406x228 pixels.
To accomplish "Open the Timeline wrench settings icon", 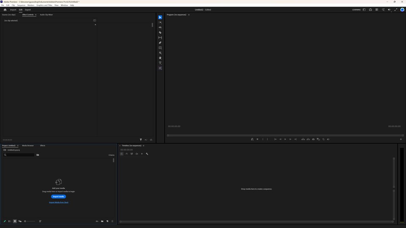I will [147, 154].
